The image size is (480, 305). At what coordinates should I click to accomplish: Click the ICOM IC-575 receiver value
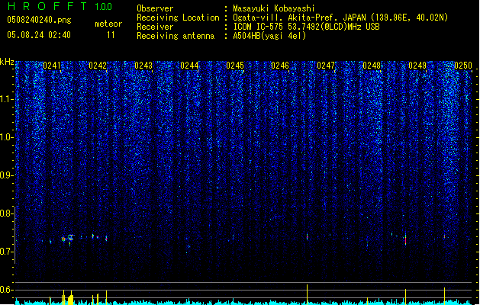[x=306, y=27]
